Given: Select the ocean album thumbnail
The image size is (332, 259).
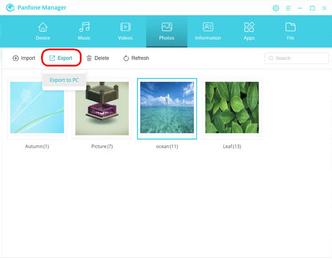Looking at the screenshot, I should click(167, 107).
